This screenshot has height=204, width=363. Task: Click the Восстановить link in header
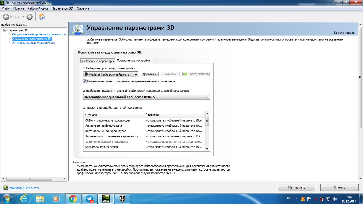pyautogui.click(x=344, y=33)
